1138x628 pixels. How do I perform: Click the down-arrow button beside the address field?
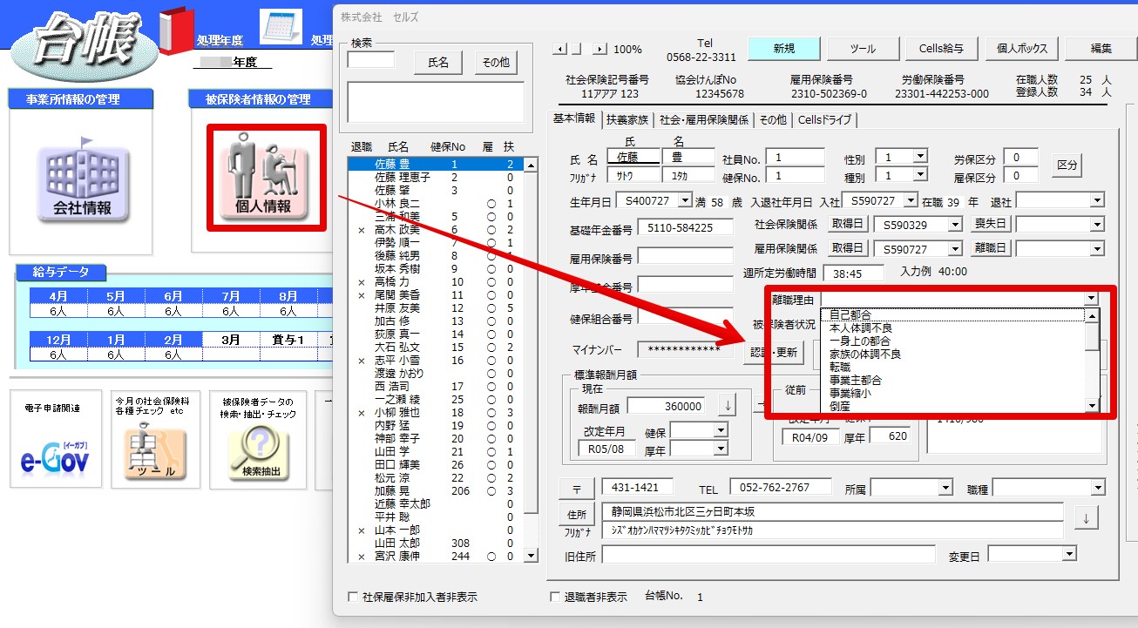(1086, 518)
